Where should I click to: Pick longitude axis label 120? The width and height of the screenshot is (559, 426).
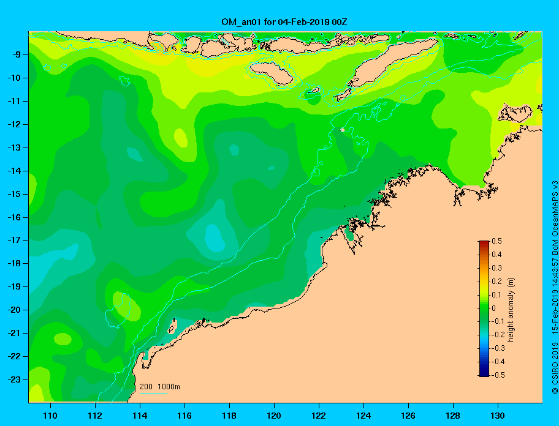(x=274, y=416)
